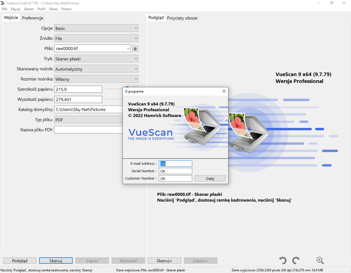
Task: Open the Profil menu
Action: [41, 9]
